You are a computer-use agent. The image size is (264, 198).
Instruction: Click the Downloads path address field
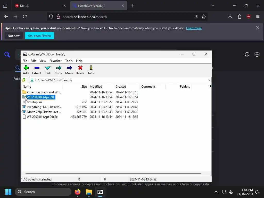[119, 80]
